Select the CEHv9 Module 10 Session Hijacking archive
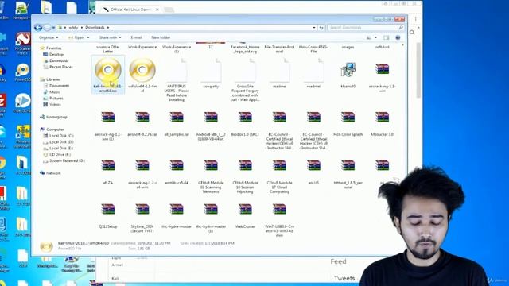Image resolution: width=509 pixels, height=286 pixels. click(x=245, y=176)
